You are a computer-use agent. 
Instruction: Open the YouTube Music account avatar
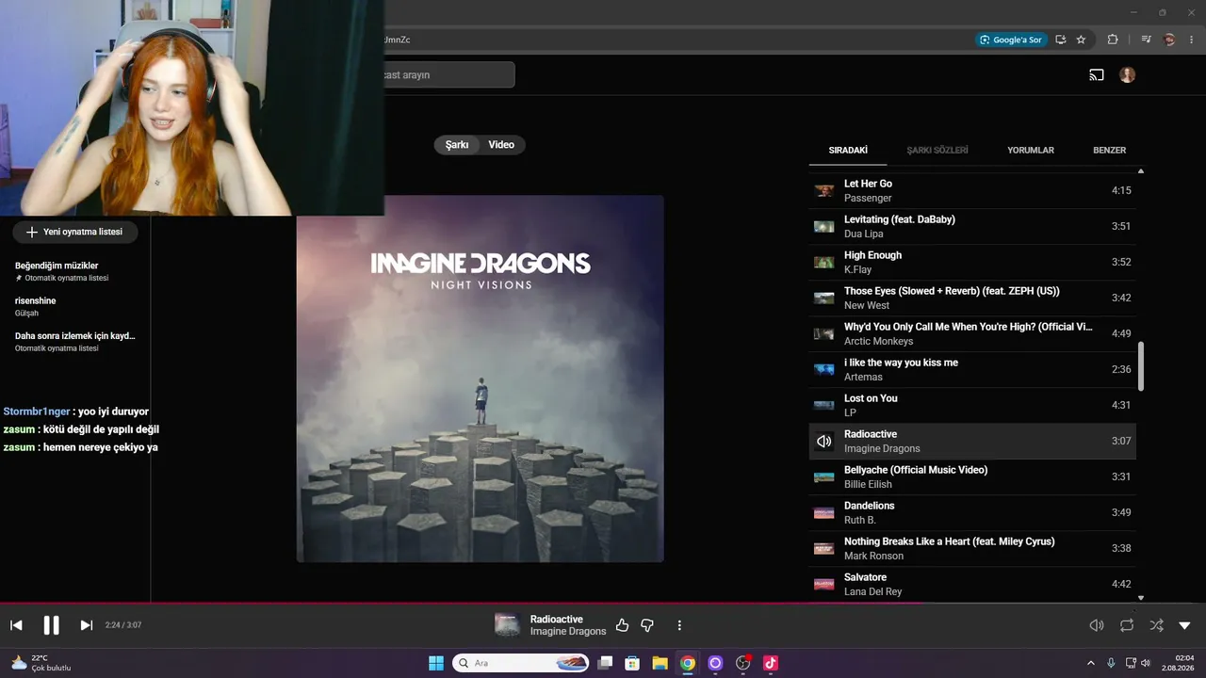[x=1128, y=75]
